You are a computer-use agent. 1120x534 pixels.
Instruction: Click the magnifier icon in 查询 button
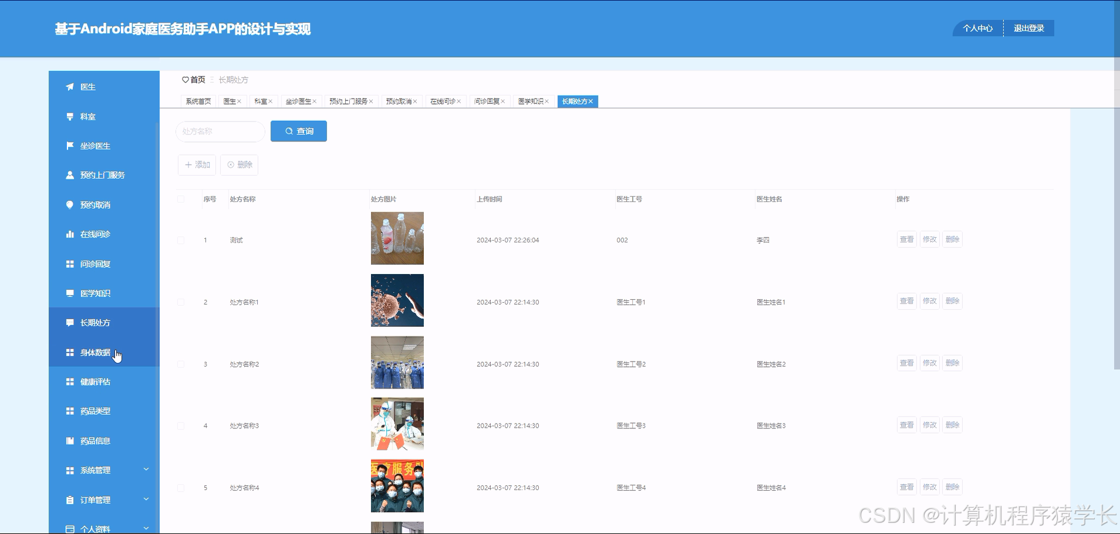[289, 131]
